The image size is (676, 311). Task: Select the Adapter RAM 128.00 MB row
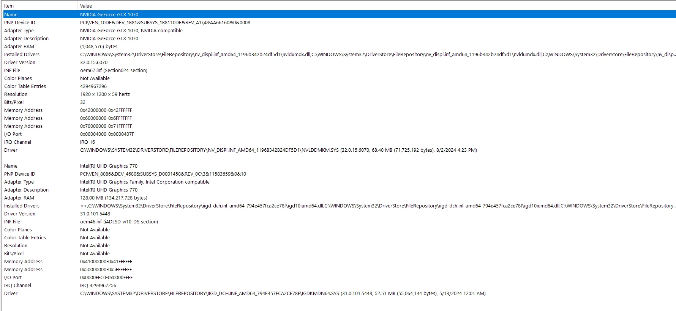click(340, 198)
